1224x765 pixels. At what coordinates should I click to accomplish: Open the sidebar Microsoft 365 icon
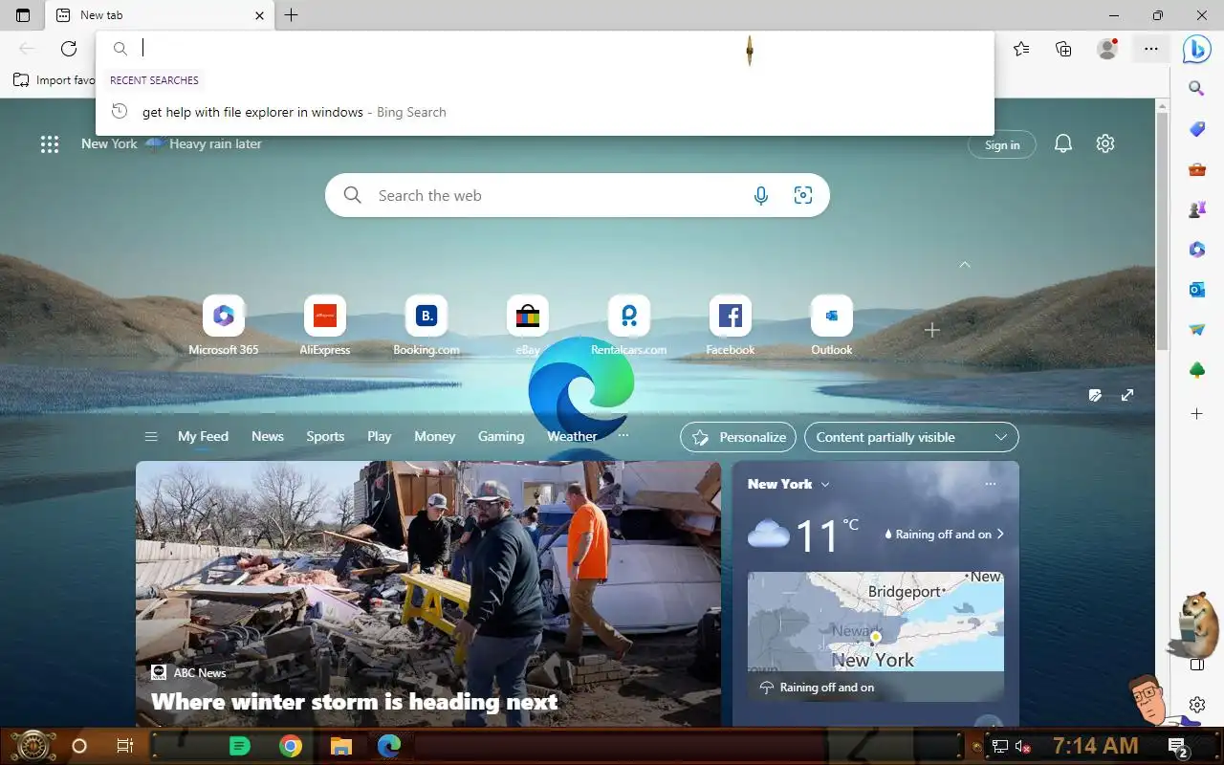1196,250
